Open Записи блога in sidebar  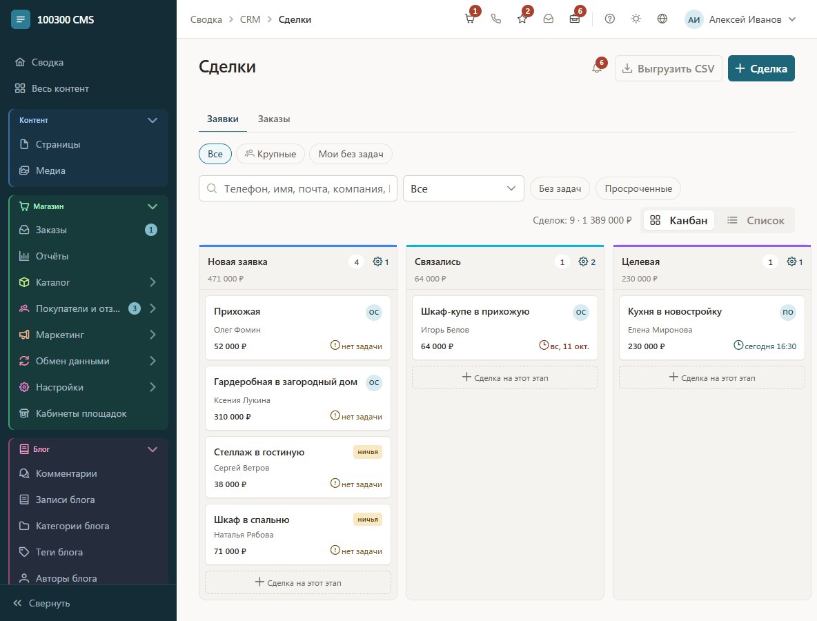pos(88,500)
